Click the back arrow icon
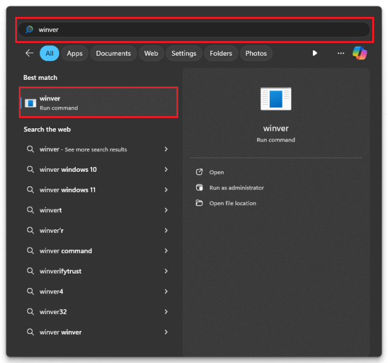This screenshot has width=388, height=363. (29, 53)
